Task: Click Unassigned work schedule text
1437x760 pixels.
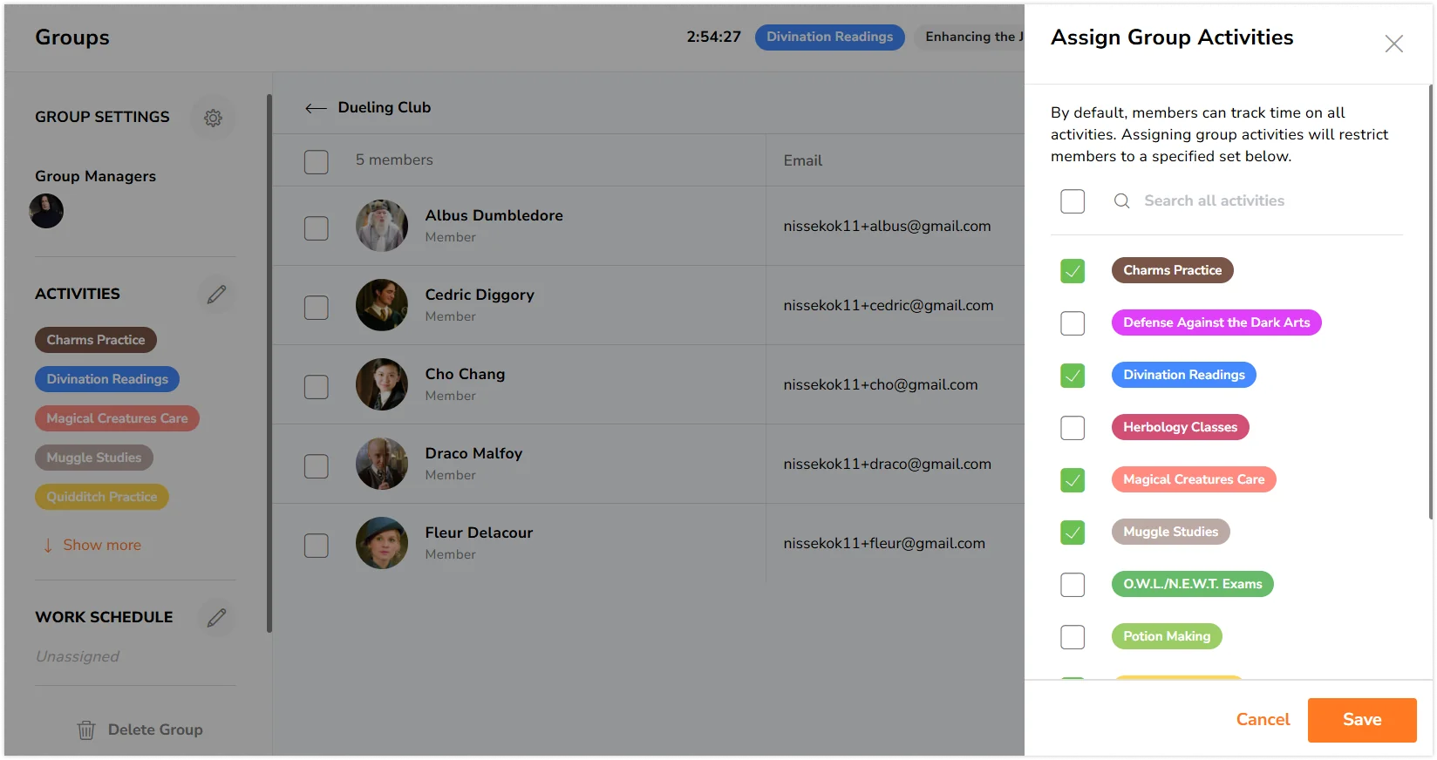Action: [x=78, y=657]
